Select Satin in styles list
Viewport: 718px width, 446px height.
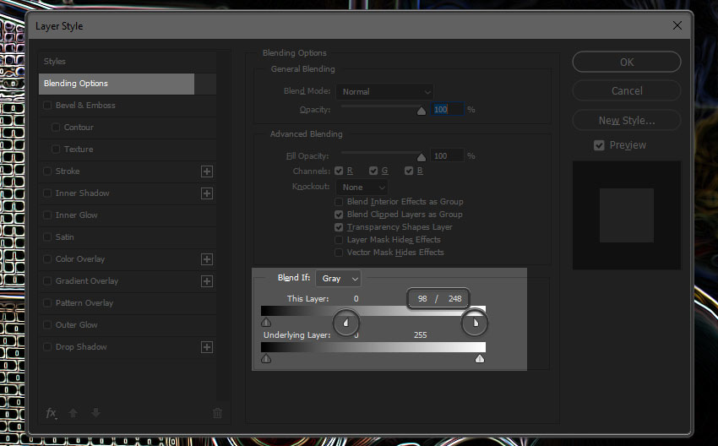(64, 237)
